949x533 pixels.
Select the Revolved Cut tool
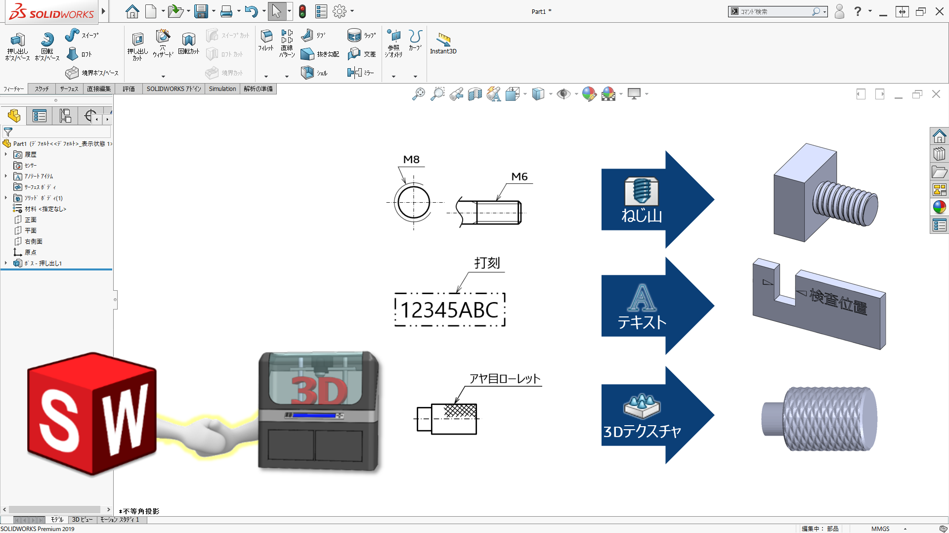coord(188,44)
